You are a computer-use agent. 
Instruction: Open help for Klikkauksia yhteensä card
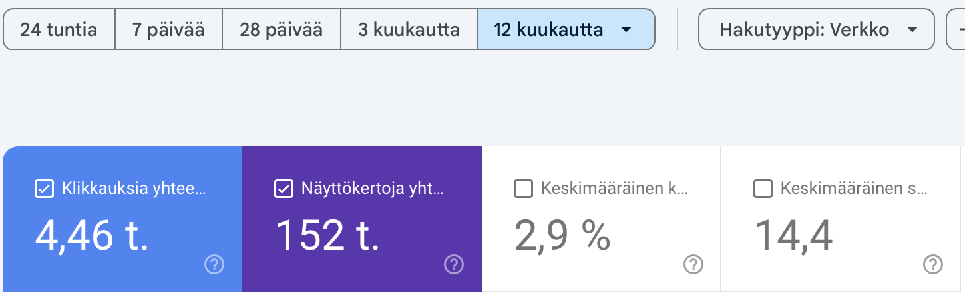[x=214, y=265]
